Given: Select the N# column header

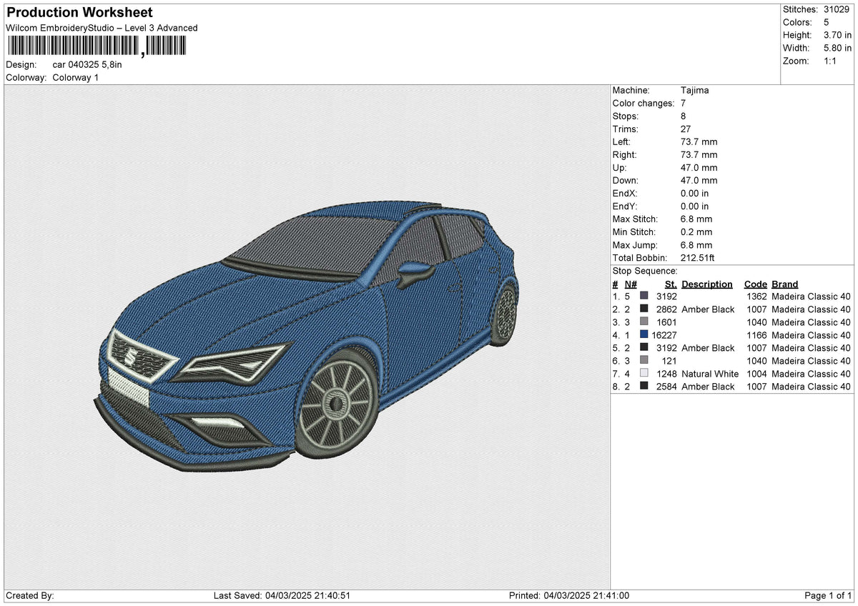Looking at the screenshot, I should 629,284.
